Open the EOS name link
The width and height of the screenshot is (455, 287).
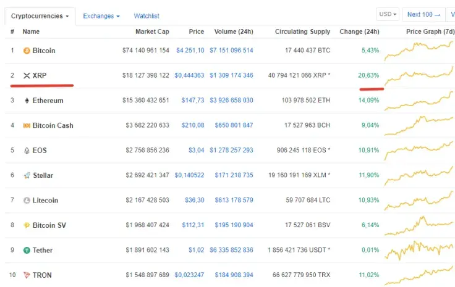point(40,151)
